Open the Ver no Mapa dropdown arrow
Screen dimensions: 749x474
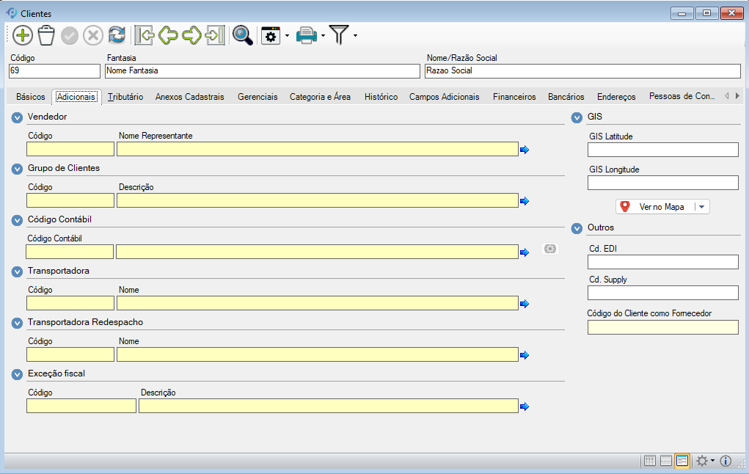click(702, 207)
